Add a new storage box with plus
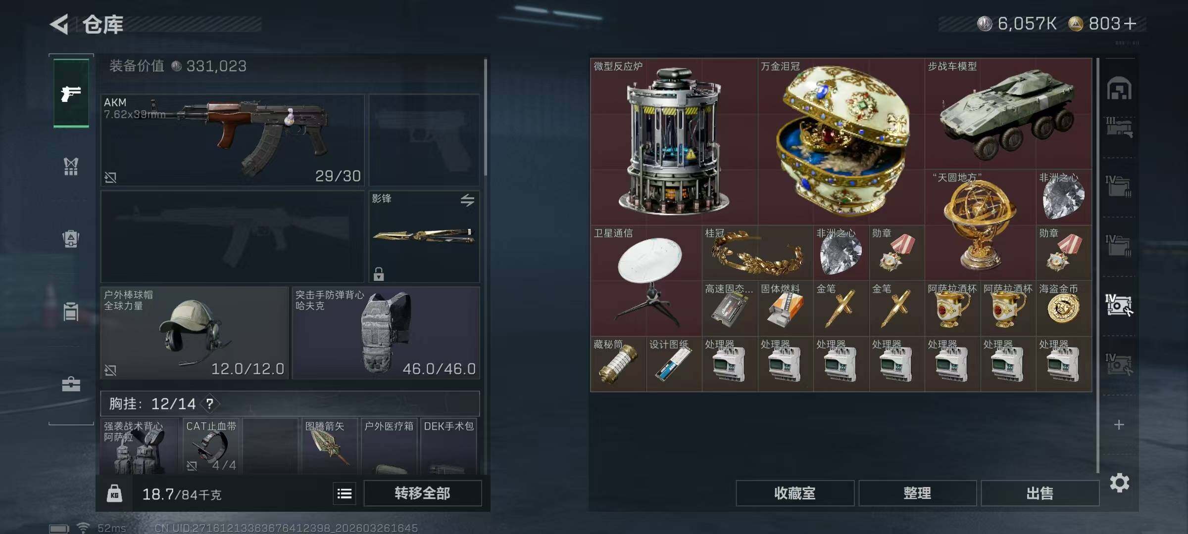This screenshot has width=1188, height=534. tap(1119, 425)
